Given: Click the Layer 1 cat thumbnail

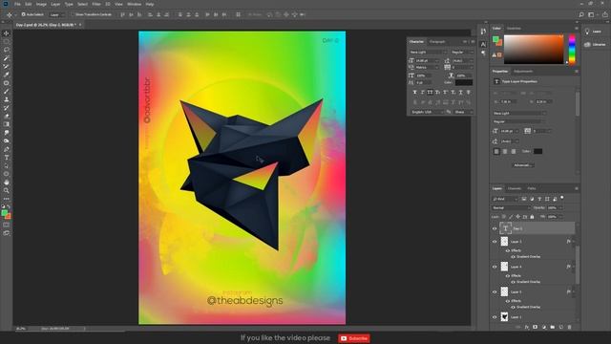Looking at the screenshot, I should coord(505,317).
